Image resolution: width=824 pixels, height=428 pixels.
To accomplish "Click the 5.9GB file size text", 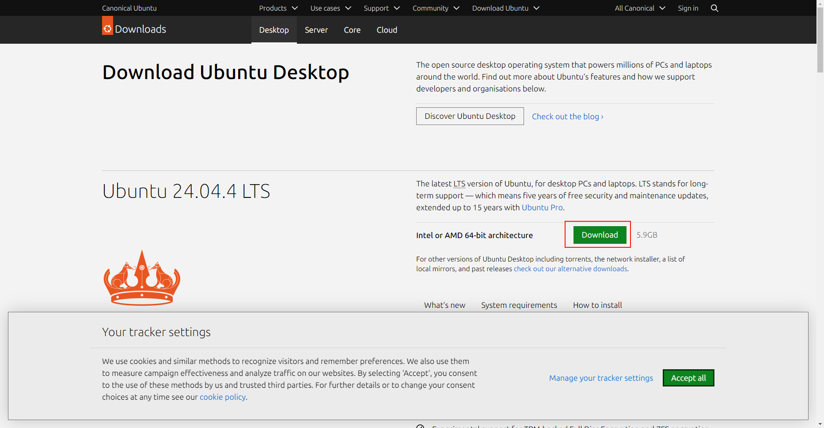I will [647, 235].
